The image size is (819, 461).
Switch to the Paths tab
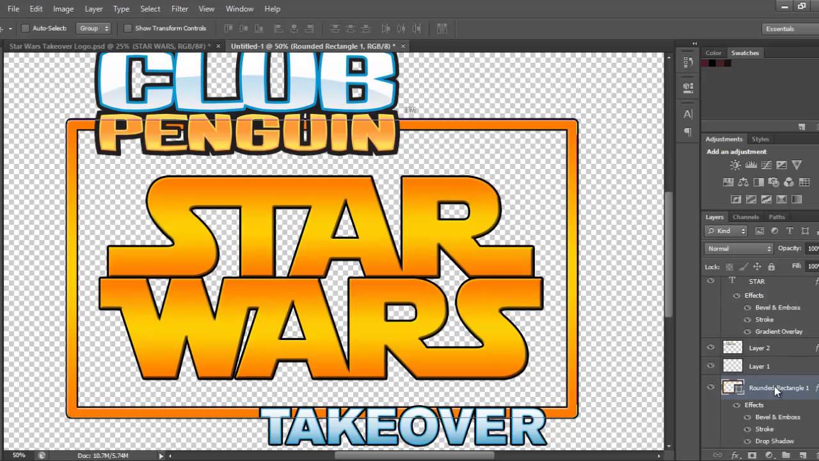point(777,217)
